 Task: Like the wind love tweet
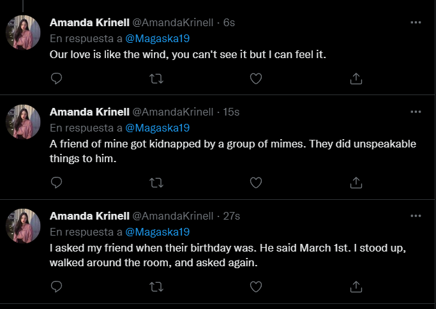coord(256,78)
